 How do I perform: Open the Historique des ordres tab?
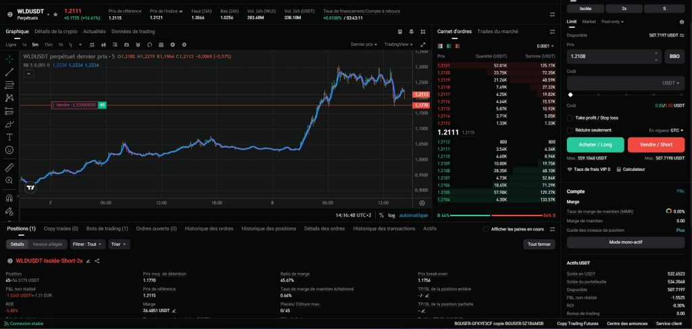pos(209,228)
